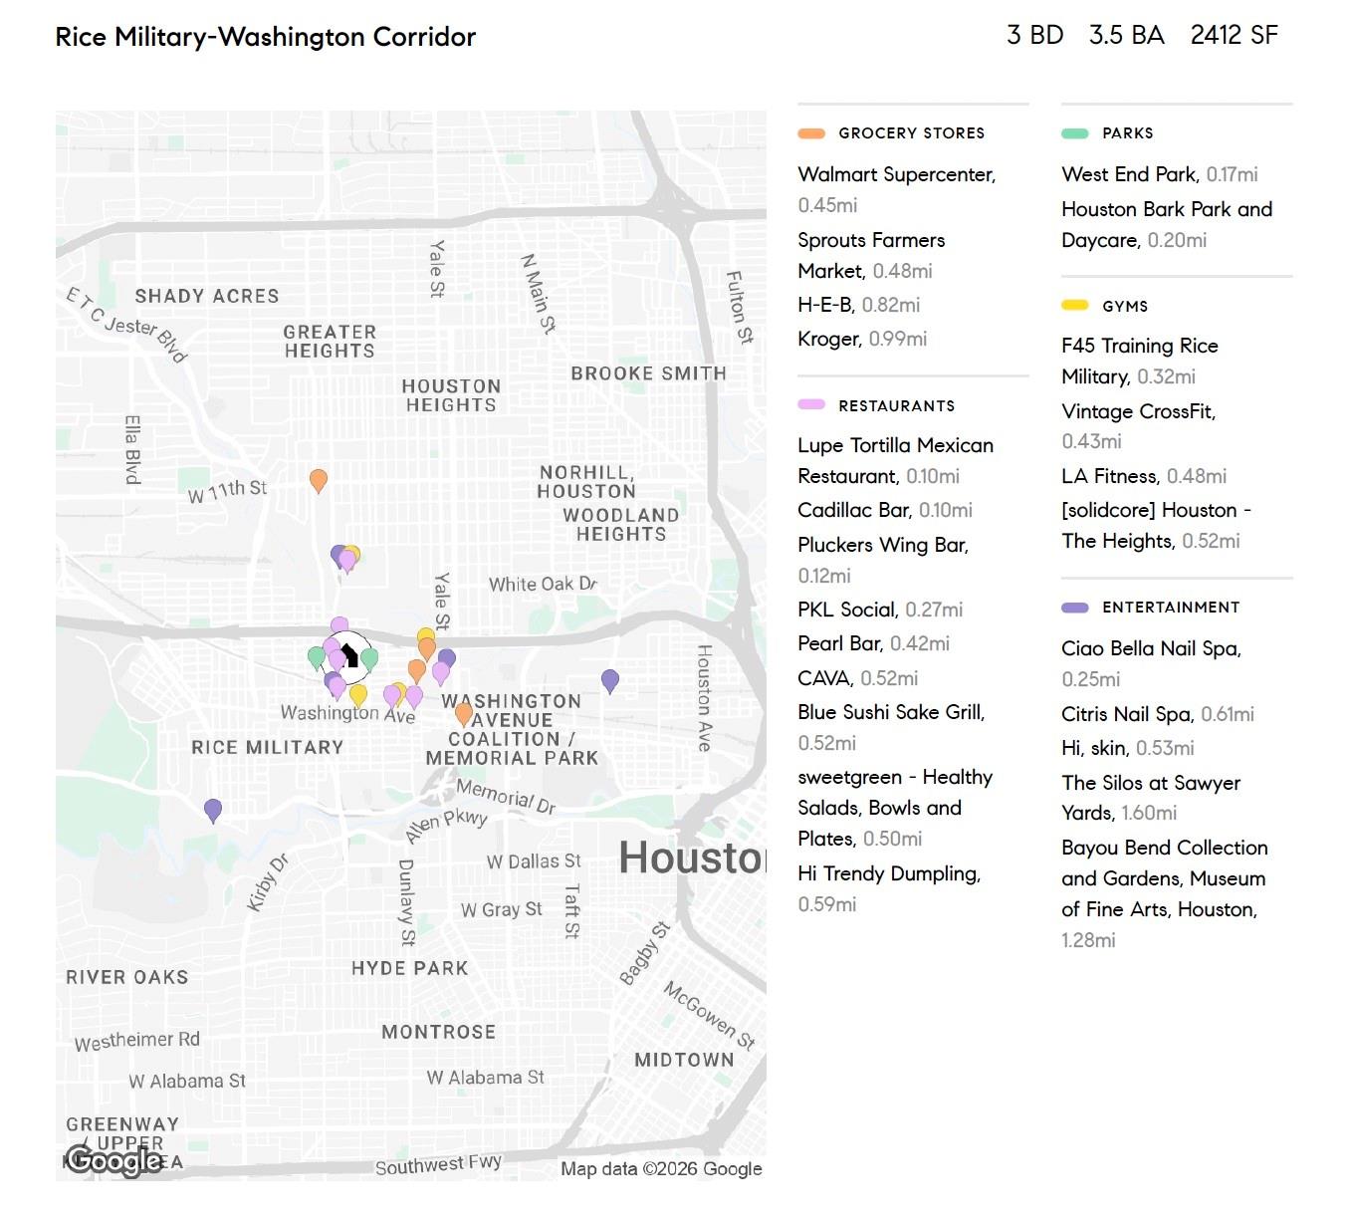Select the Cadillac Bar restaurant entry
Viewport: 1350px width, 1227px height.
885,510
